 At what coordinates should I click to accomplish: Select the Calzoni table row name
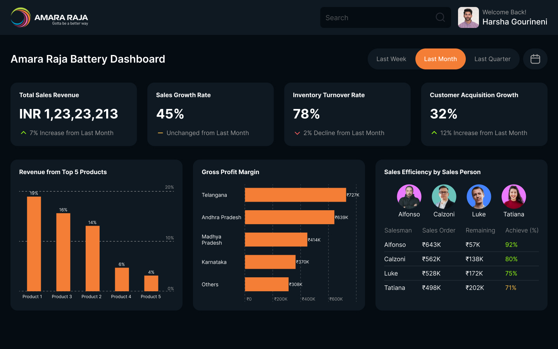(x=395, y=259)
